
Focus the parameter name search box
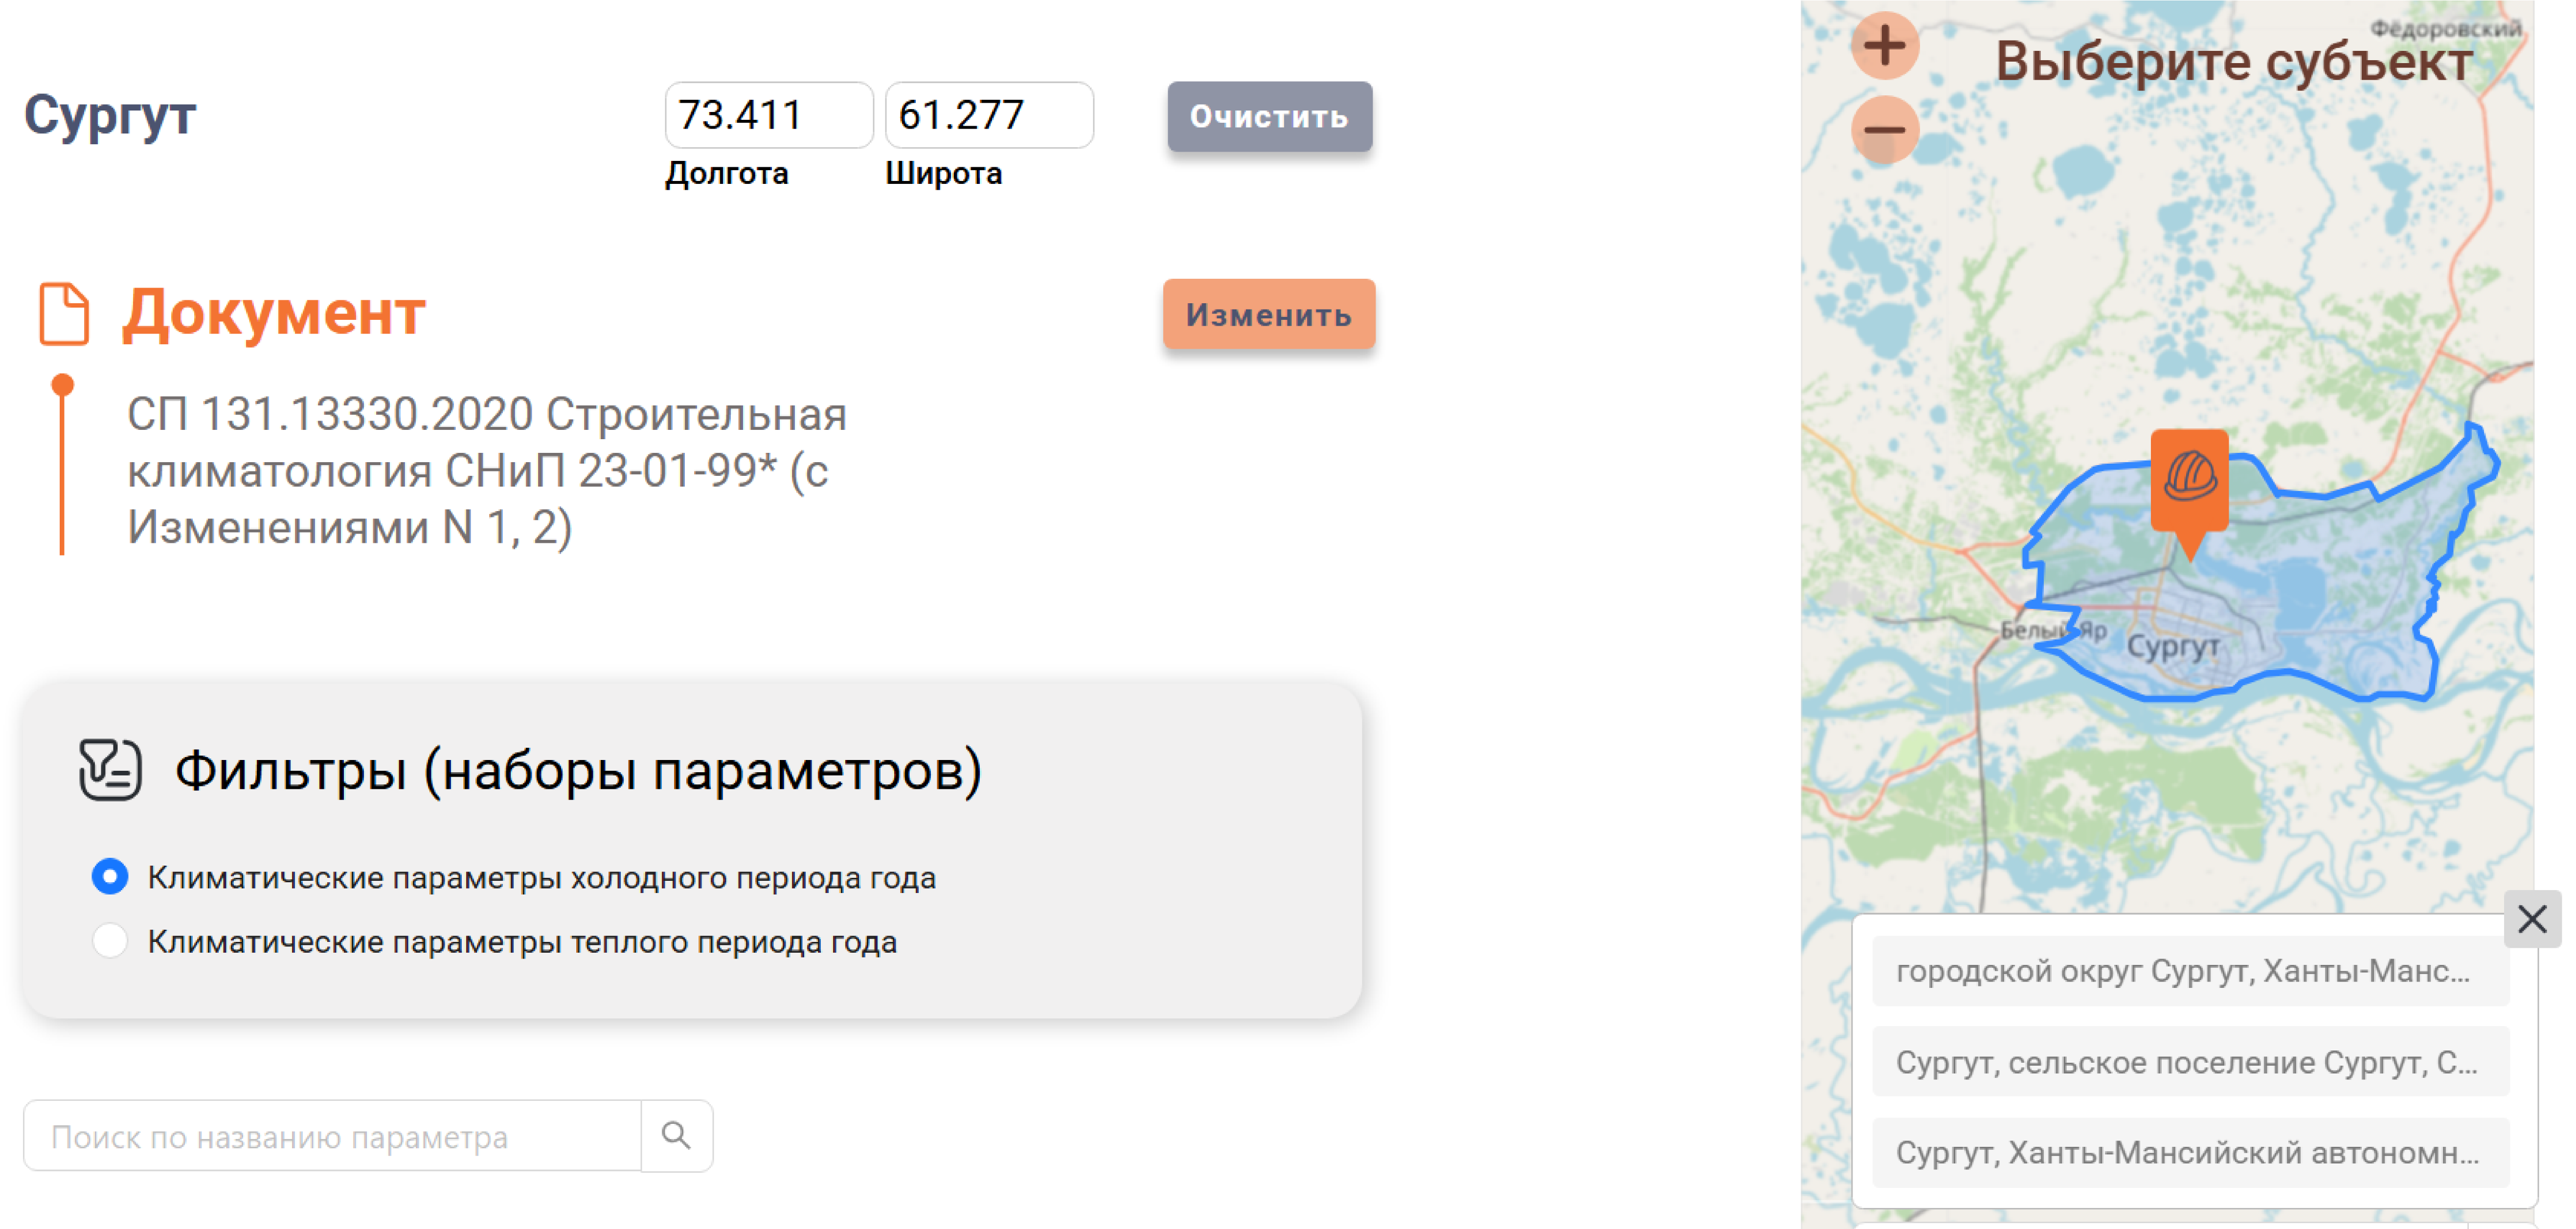(x=332, y=1136)
